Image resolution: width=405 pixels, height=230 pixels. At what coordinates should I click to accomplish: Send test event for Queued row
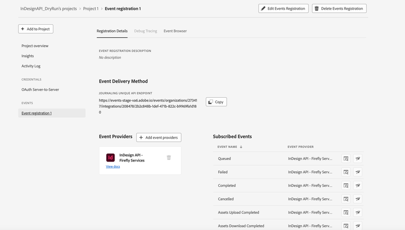click(x=357, y=159)
